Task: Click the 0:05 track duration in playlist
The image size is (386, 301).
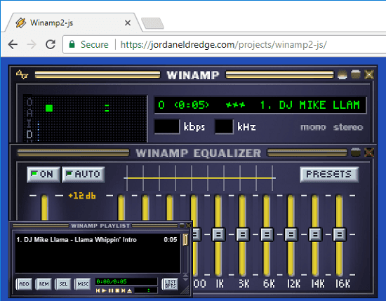Action: pos(171,239)
